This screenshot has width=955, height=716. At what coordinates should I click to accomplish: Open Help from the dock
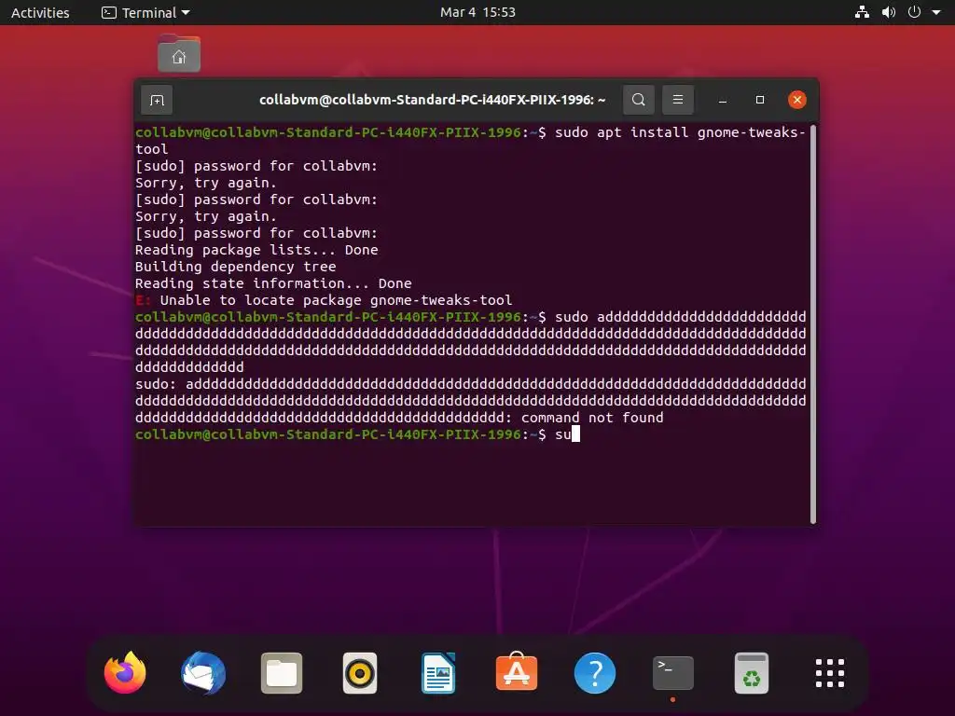tap(595, 673)
